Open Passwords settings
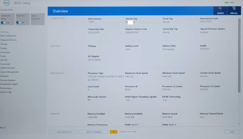This screenshot has height=139, width=243. [5, 64]
